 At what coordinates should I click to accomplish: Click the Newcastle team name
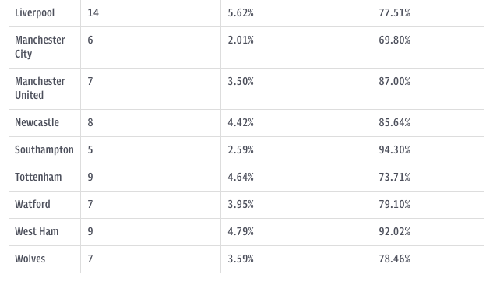(x=37, y=123)
